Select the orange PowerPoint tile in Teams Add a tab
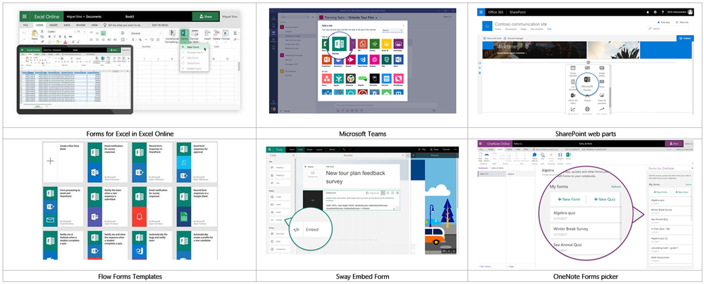 click(327, 60)
